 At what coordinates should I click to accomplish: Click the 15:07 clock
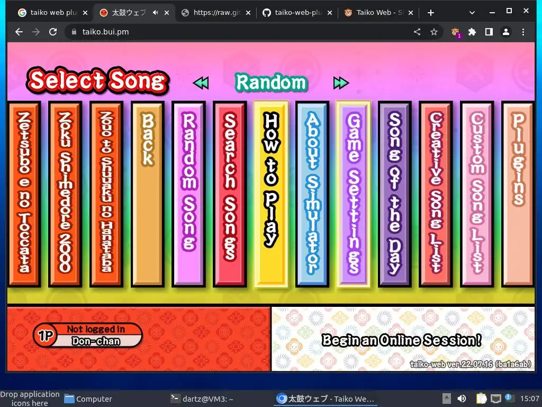[x=529, y=399]
